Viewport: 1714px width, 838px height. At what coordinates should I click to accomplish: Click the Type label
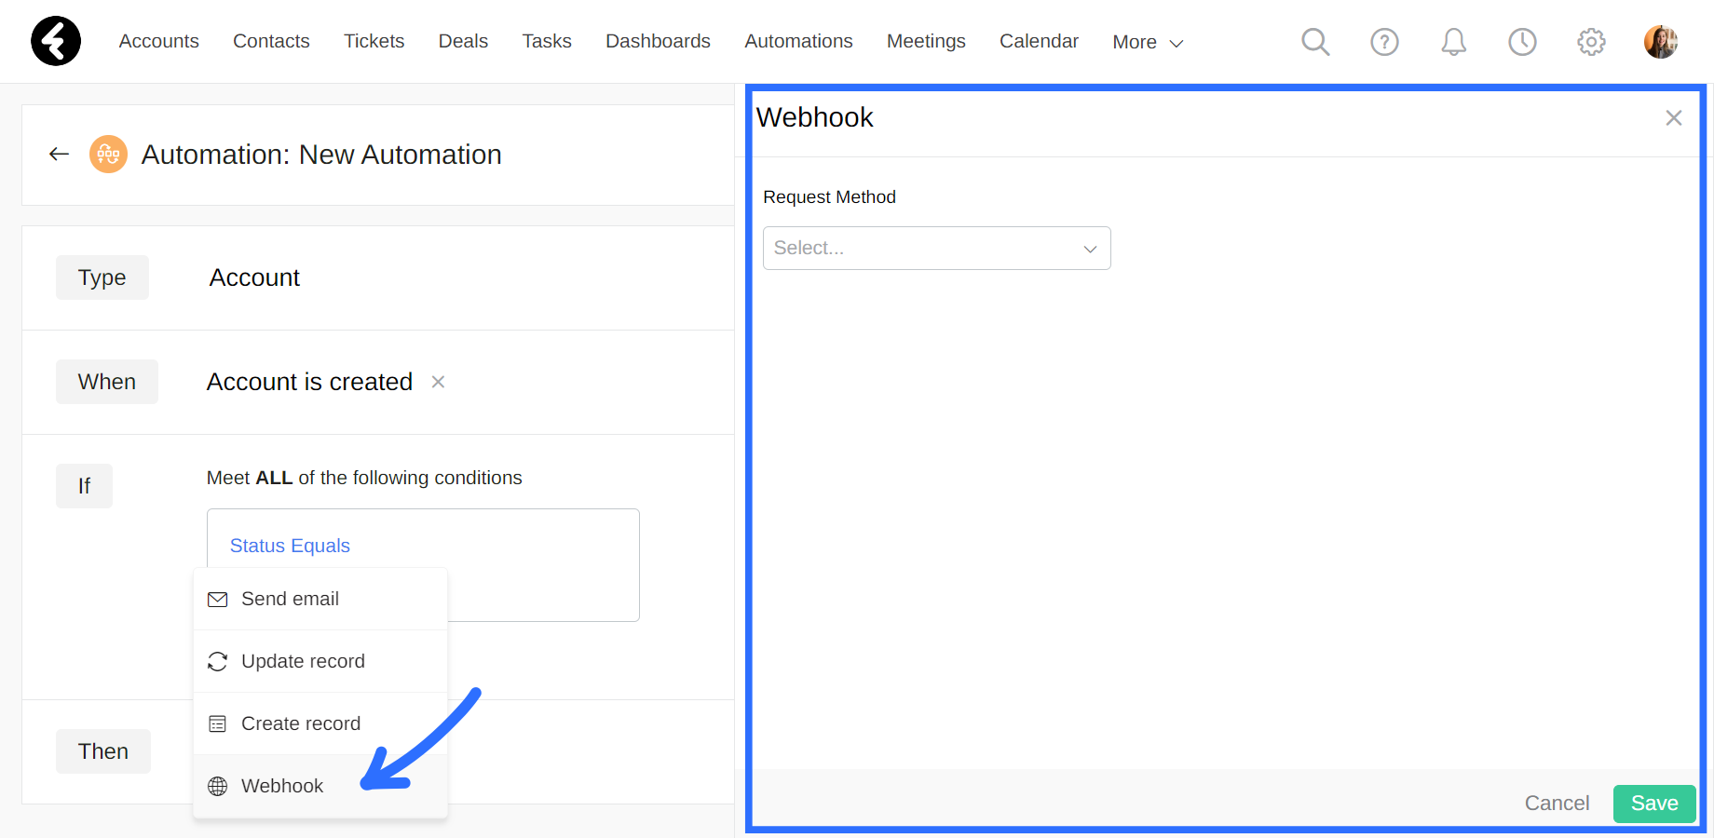click(x=102, y=277)
